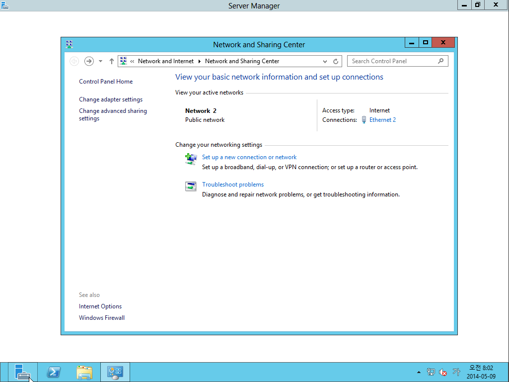Click the search magnifier icon
This screenshot has width=509, height=382.
pyautogui.click(x=441, y=61)
